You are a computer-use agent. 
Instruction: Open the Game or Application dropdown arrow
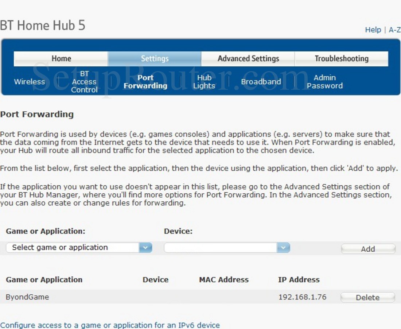tap(147, 247)
